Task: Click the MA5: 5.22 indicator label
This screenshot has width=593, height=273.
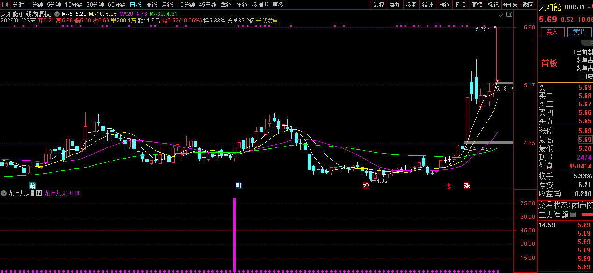Action: tap(74, 14)
